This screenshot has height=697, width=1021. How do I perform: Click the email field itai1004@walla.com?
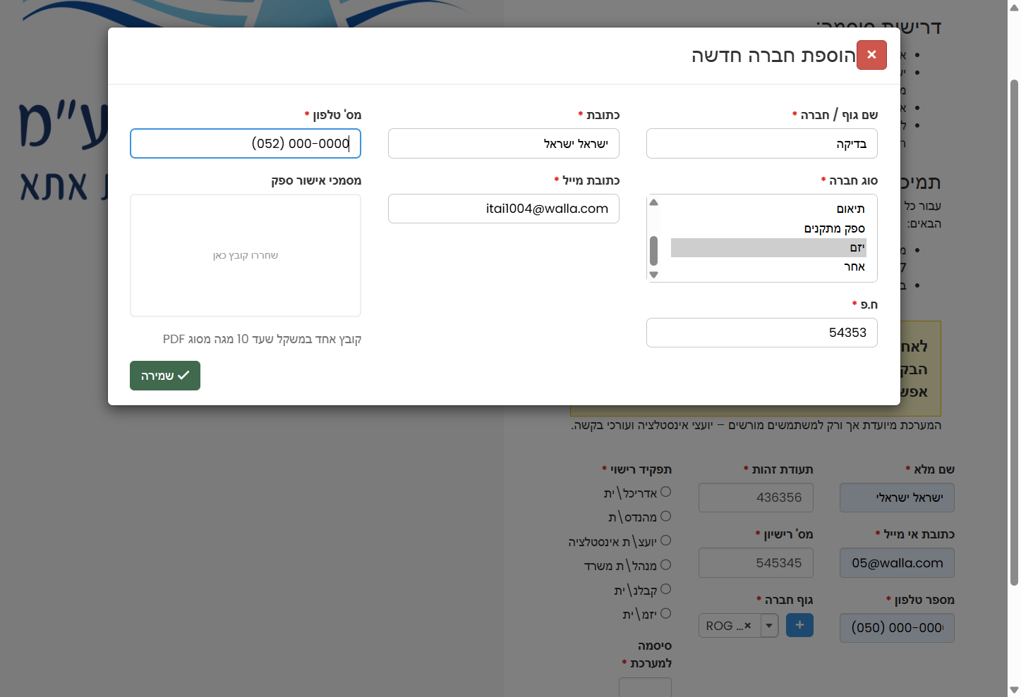tap(504, 209)
